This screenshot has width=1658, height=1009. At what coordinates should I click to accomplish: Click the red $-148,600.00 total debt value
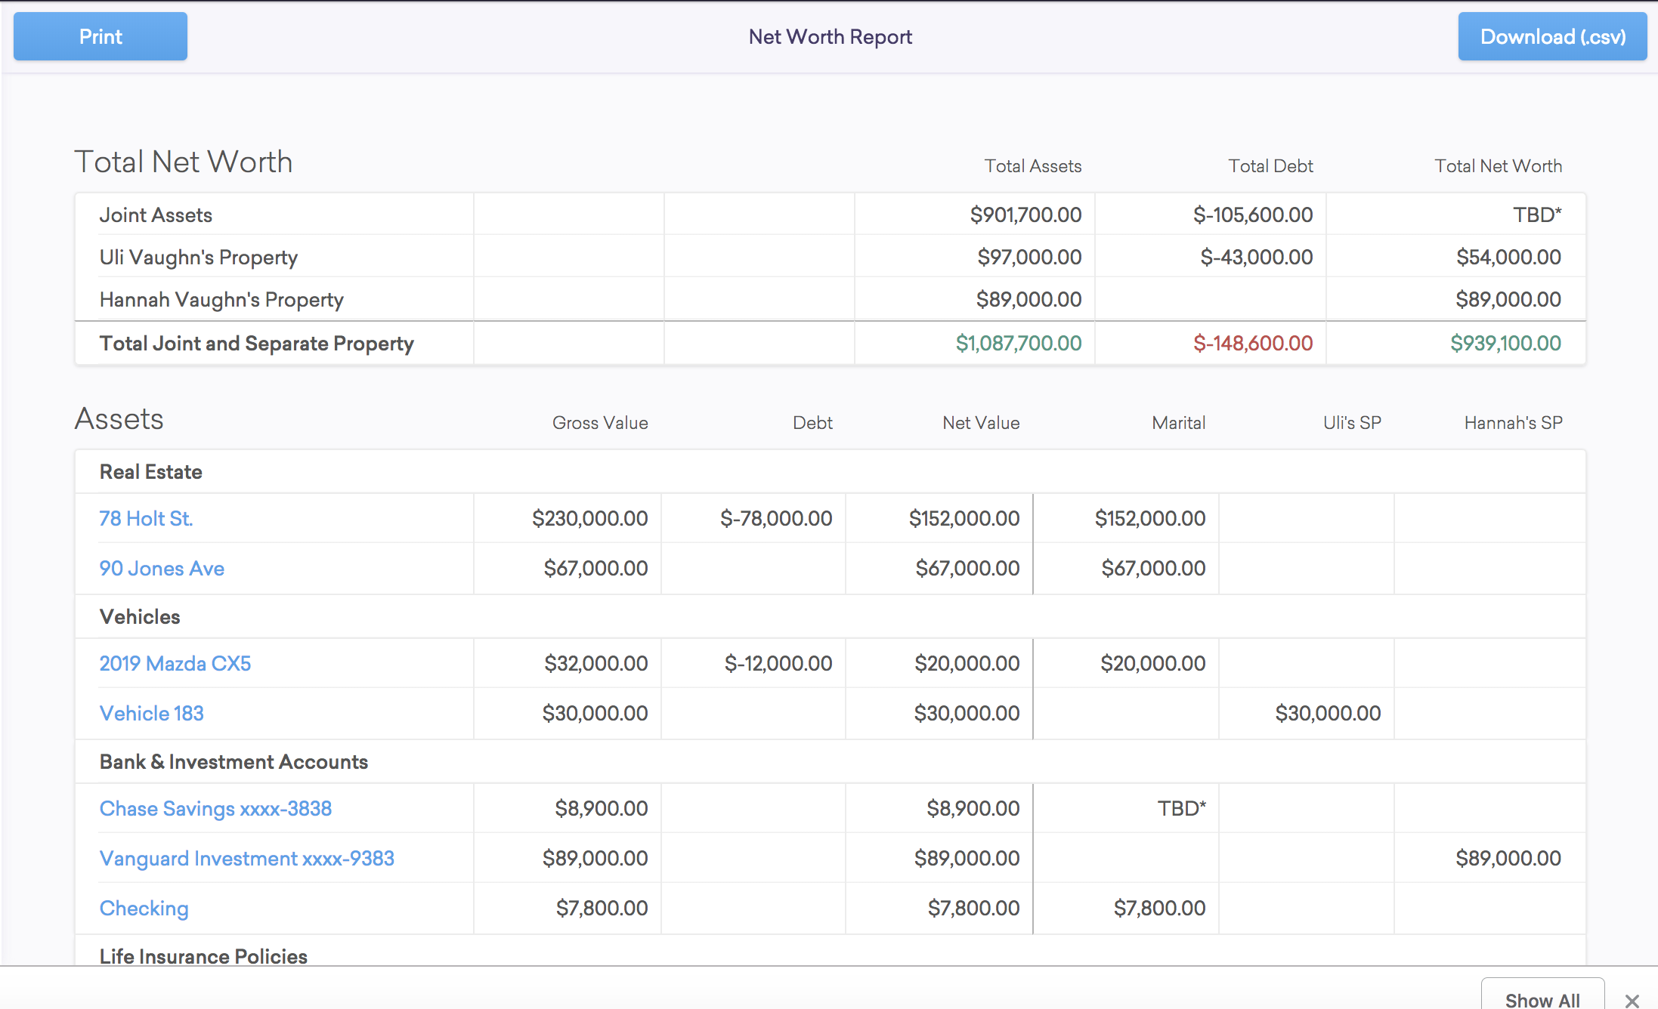(1253, 343)
